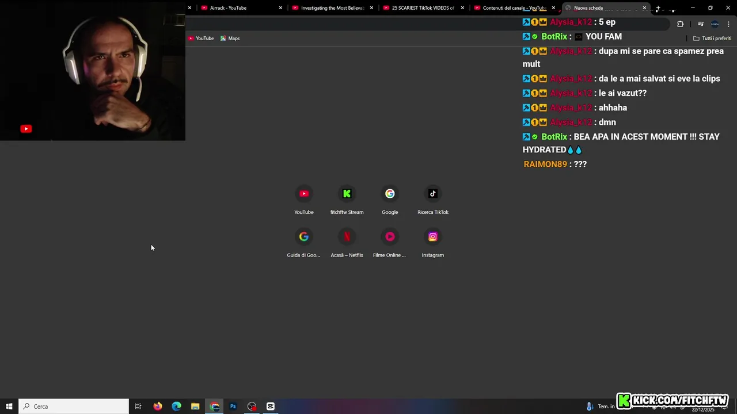This screenshot has height=414, width=737.
Task: Open the Chrome extensions puzzle icon
Action: (x=681, y=24)
